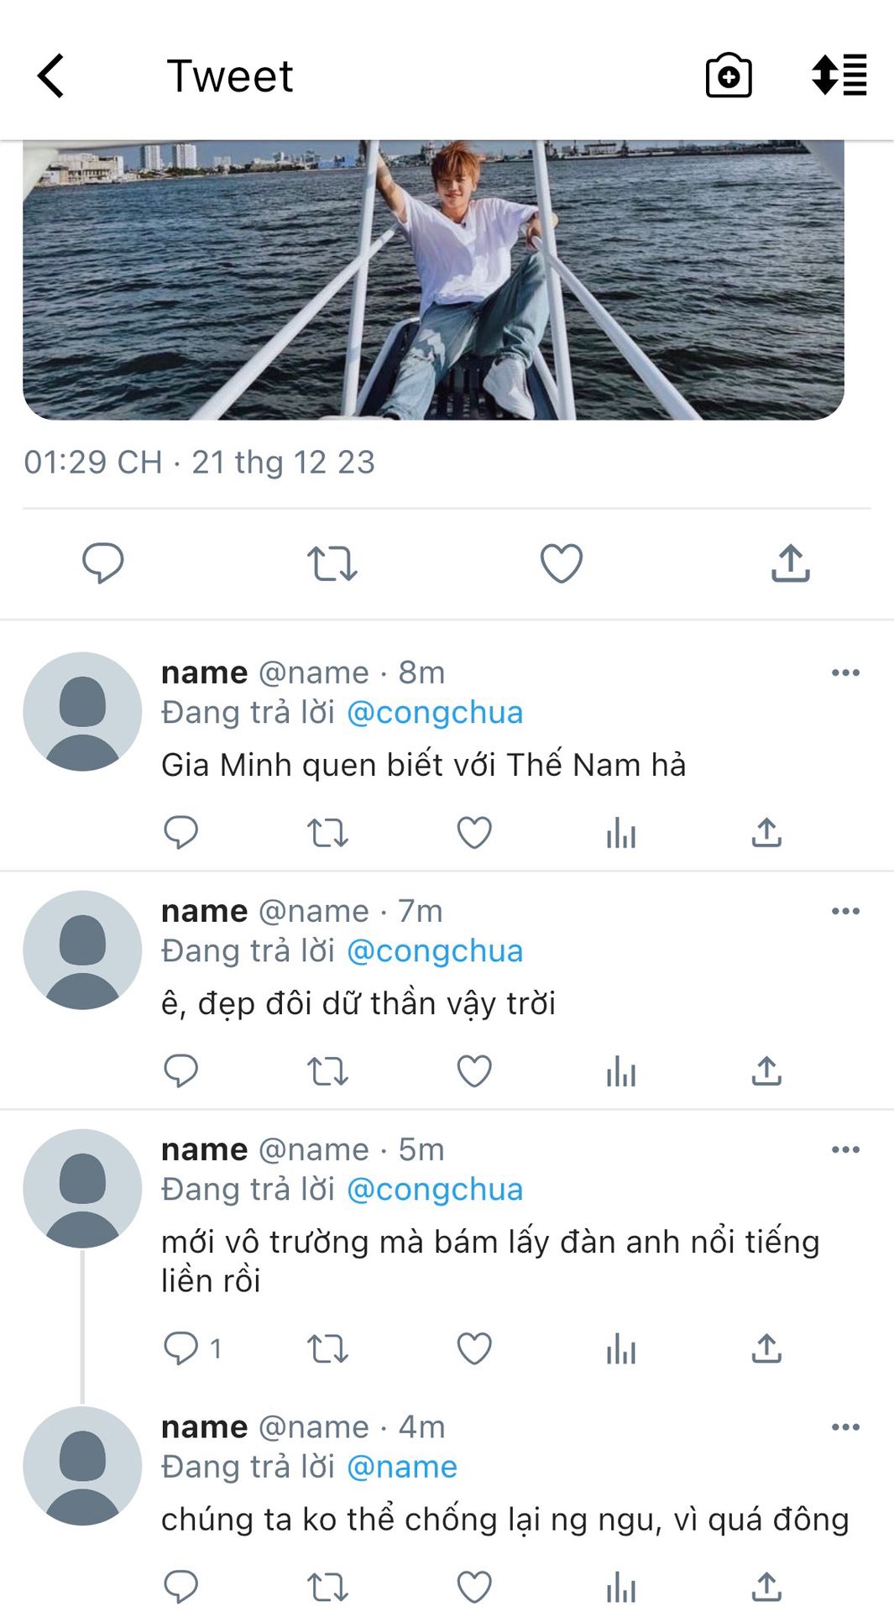Open more options on the 7m reply
The height and width of the screenshot is (1612, 894).
point(844,911)
